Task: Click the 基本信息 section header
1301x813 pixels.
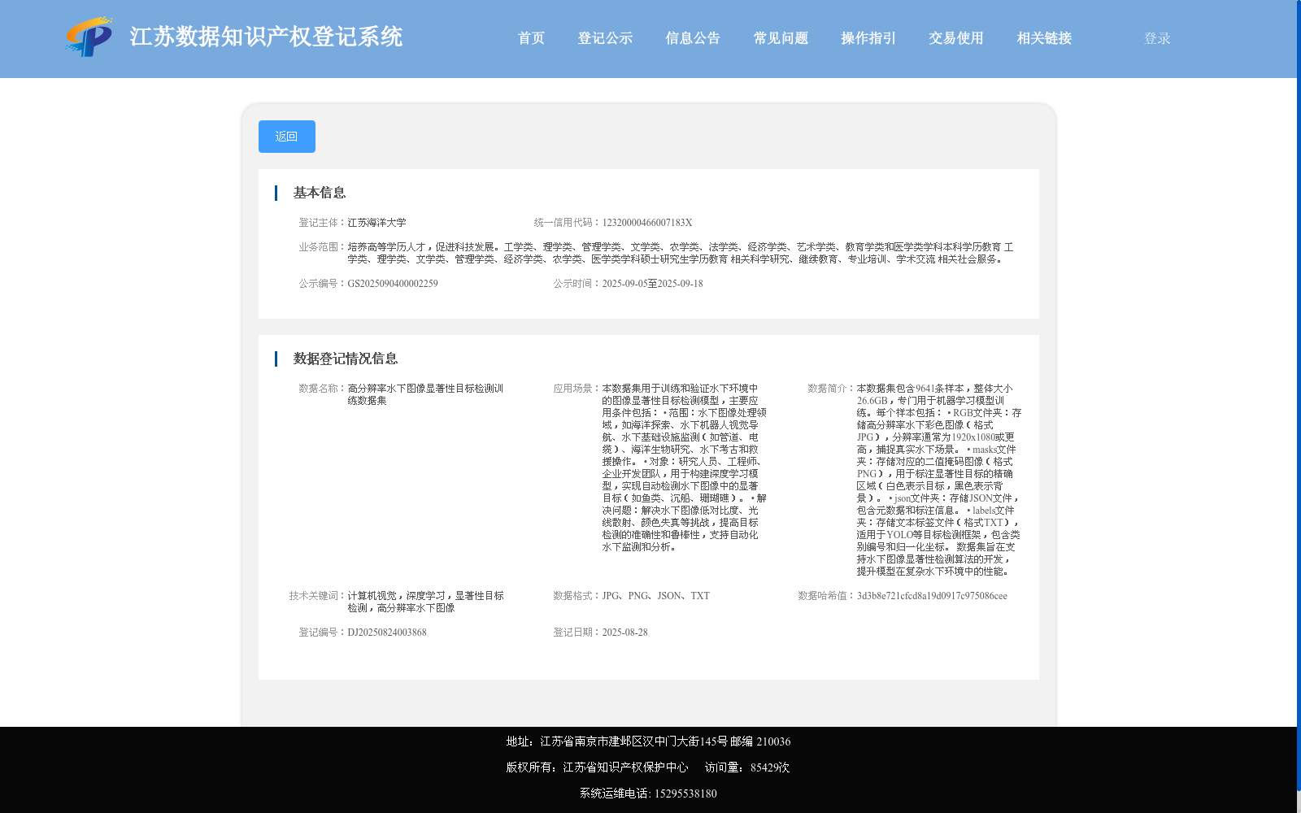Action: [319, 193]
